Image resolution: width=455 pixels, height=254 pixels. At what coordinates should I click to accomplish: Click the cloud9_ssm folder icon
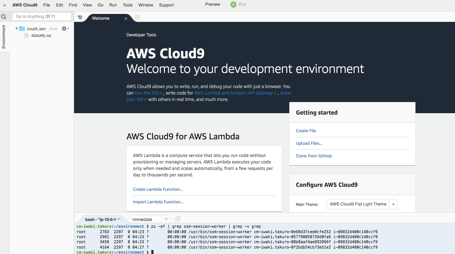(x=22, y=28)
